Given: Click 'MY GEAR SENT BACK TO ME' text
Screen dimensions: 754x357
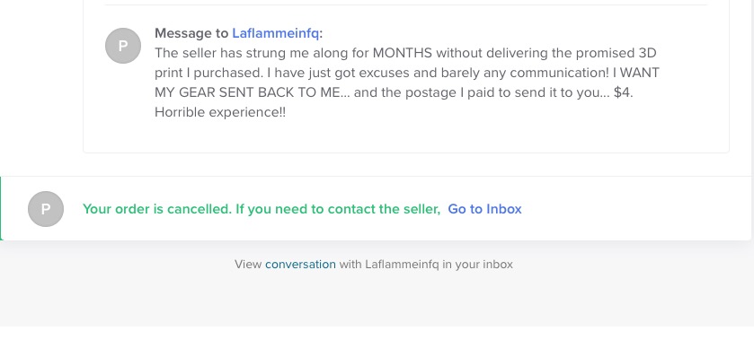Looking at the screenshot, I should 247,92.
